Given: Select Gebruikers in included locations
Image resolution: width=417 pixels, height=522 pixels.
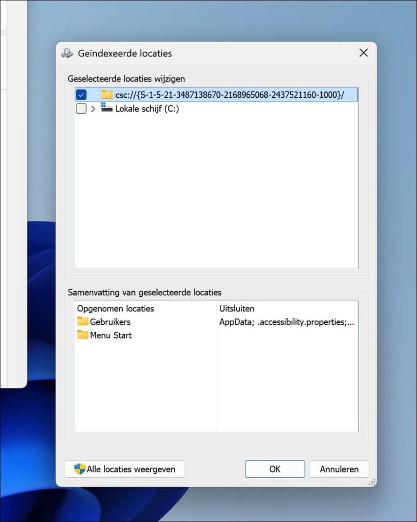Looking at the screenshot, I should pyautogui.click(x=110, y=322).
